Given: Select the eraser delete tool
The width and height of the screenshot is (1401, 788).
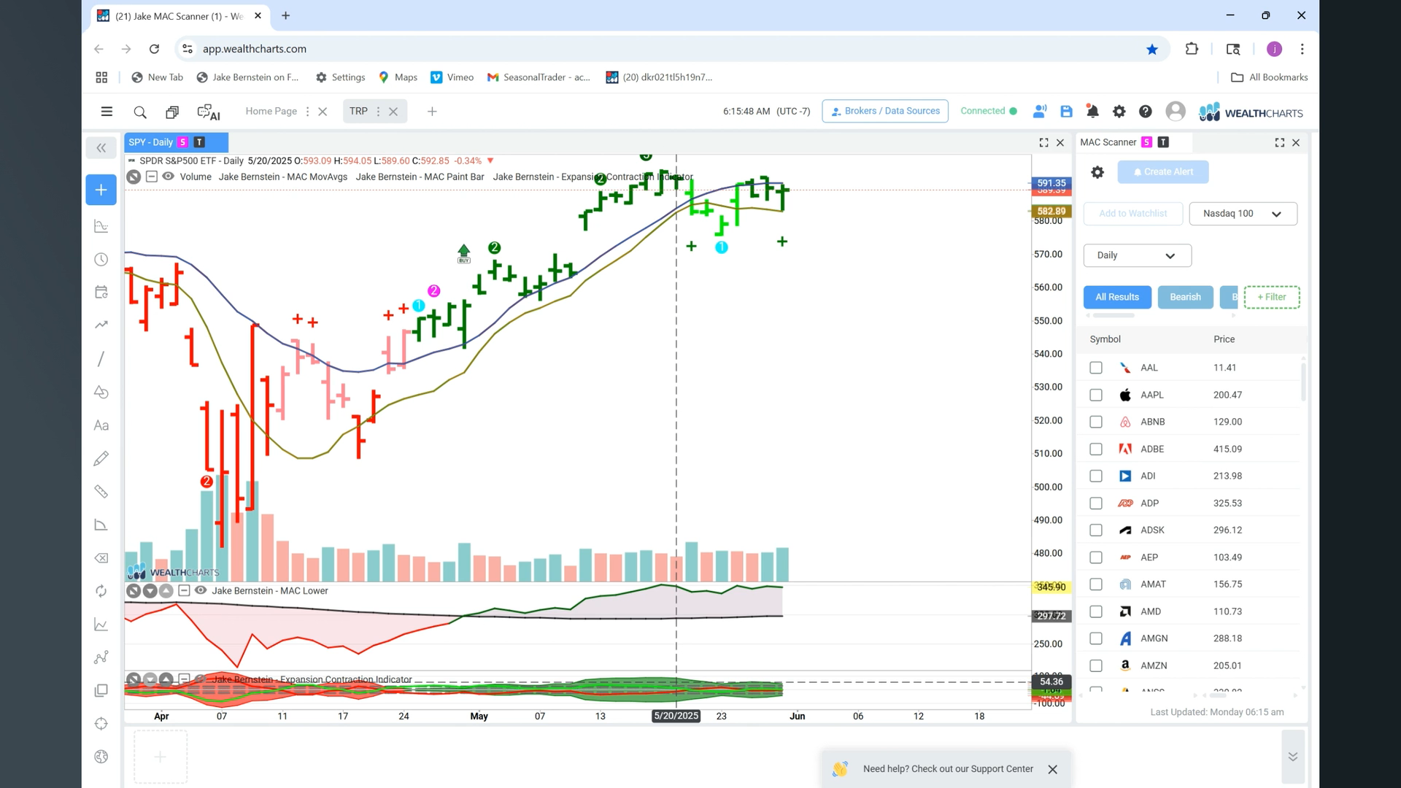Looking at the screenshot, I should tap(101, 558).
